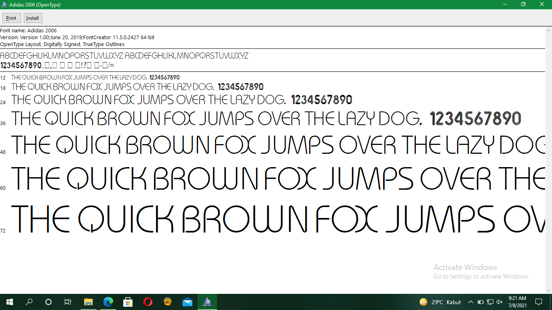Unmute the system volume in the tray
This screenshot has width=552, height=310.
(499, 302)
